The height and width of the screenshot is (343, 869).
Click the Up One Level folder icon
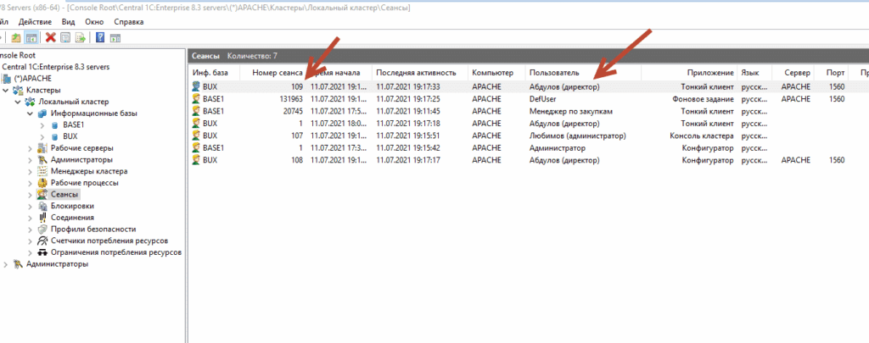tap(17, 37)
